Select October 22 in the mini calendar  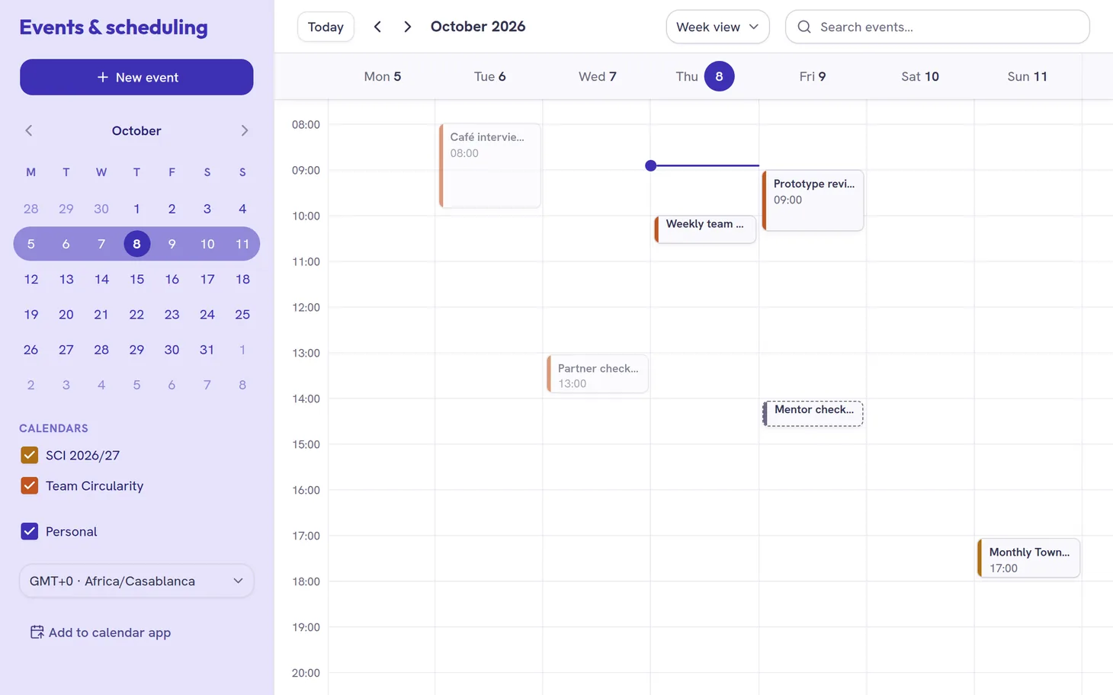click(x=136, y=314)
